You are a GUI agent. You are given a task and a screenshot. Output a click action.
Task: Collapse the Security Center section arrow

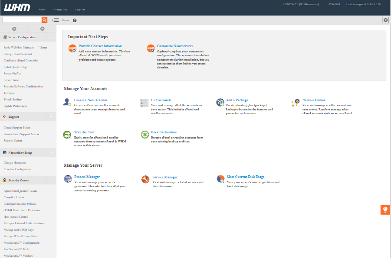[x=51, y=180]
